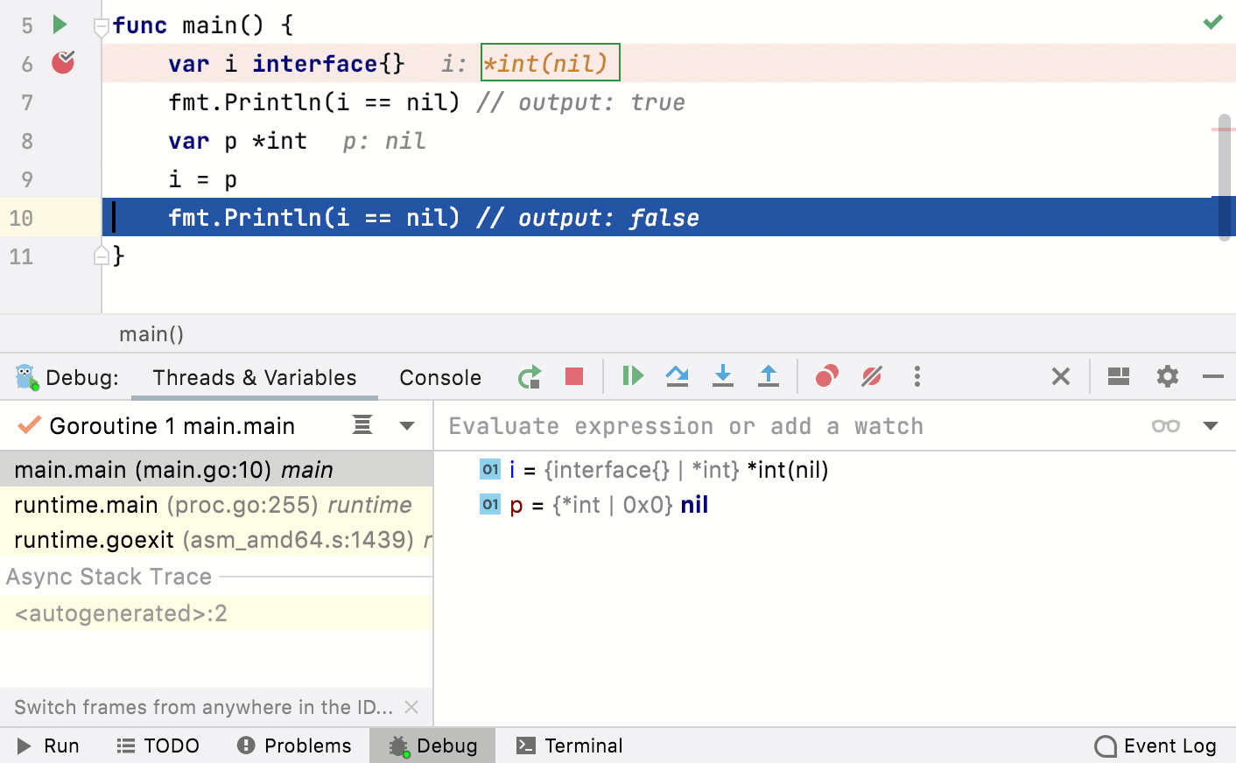The image size is (1236, 763).
Task: Click the editor vertical scrollbar thumb
Action: pyautogui.click(x=1225, y=177)
